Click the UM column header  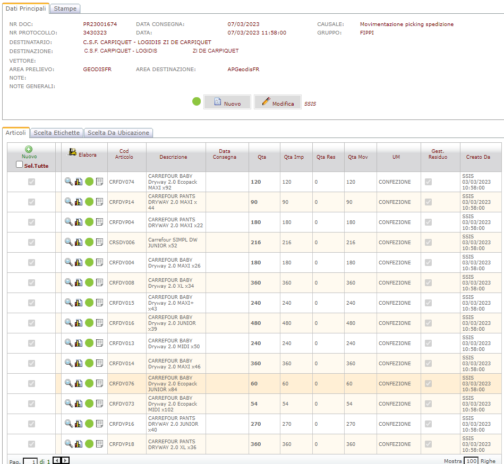tap(396, 157)
